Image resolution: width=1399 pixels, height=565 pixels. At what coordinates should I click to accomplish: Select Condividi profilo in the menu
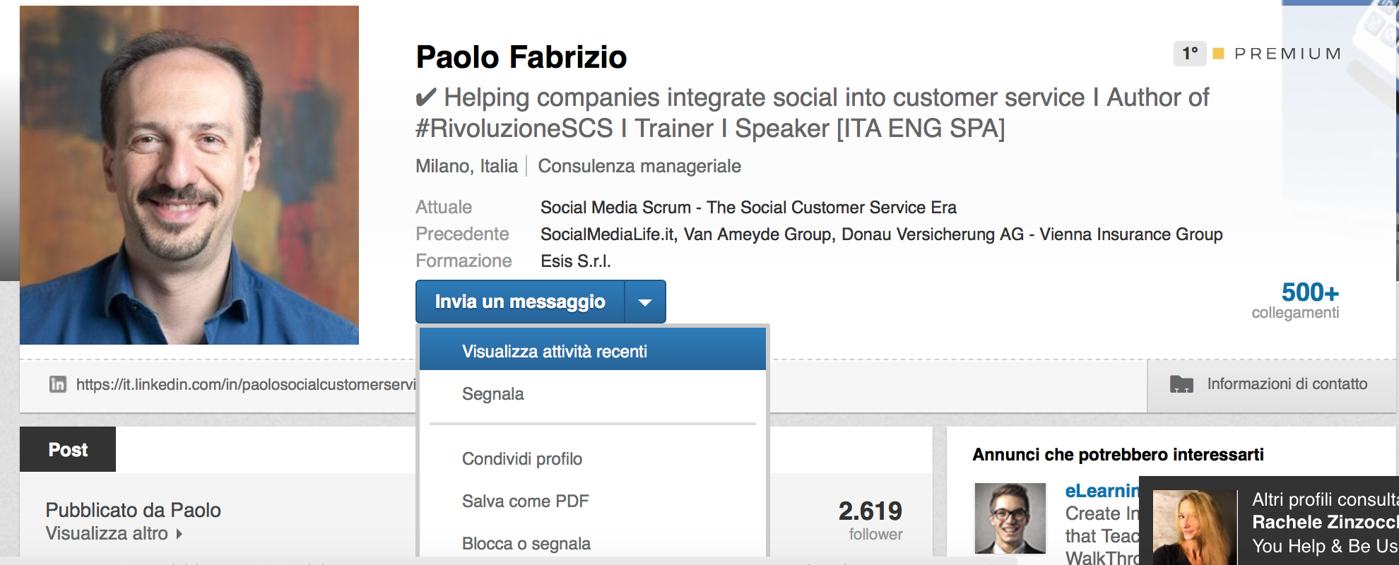pos(522,459)
